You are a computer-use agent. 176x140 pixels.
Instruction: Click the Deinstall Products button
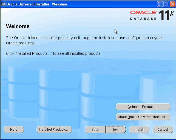pyautogui.click(x=143, y=107)
